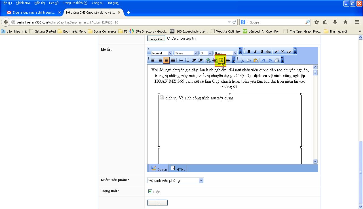The image size is (363, 209).
Task: Show more bookmarks with the chevron
Action: (360, 31)
